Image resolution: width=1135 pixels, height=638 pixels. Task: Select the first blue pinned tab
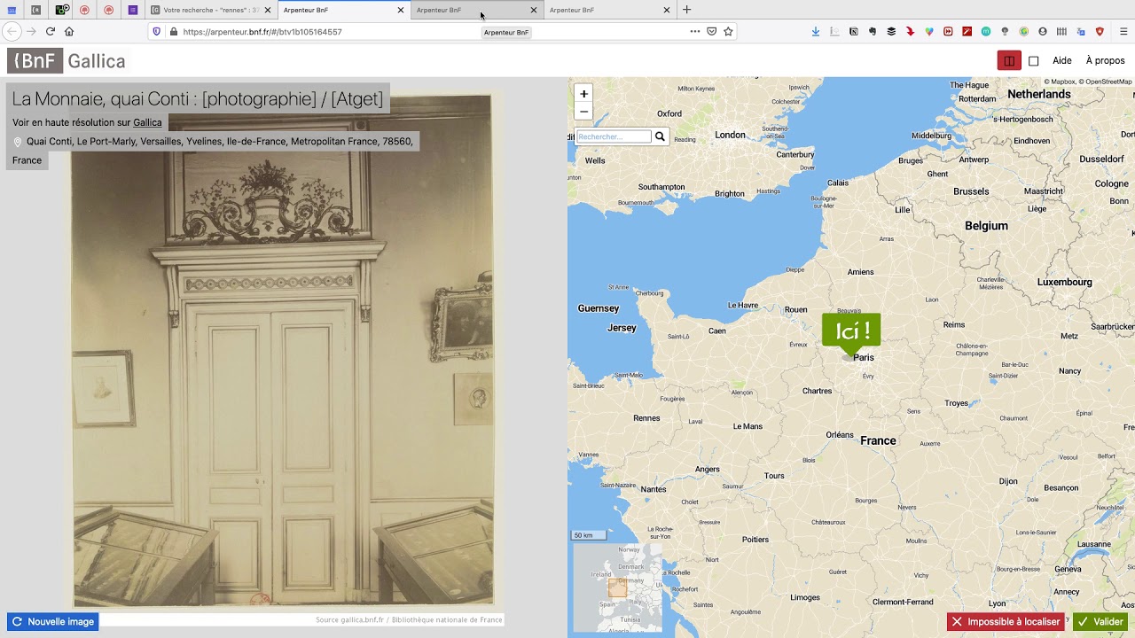(12, 10)
